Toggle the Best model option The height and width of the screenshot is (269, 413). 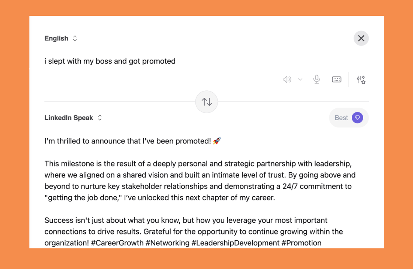tap(341, 118)
